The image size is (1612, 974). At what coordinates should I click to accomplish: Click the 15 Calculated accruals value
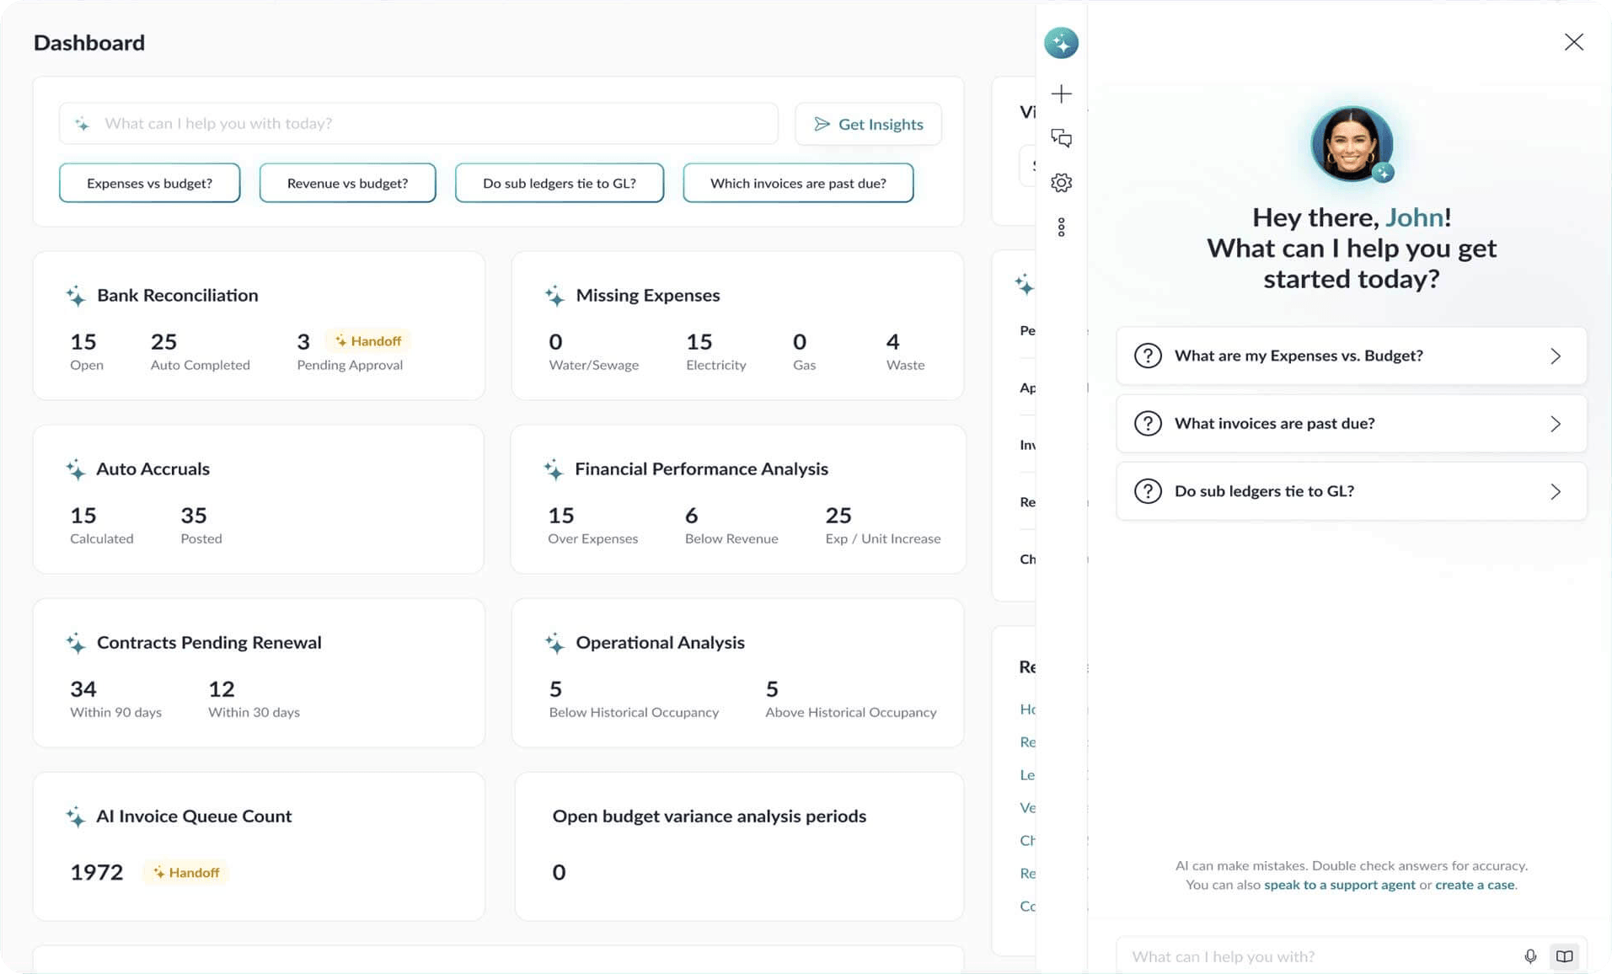tap(83, 515)
